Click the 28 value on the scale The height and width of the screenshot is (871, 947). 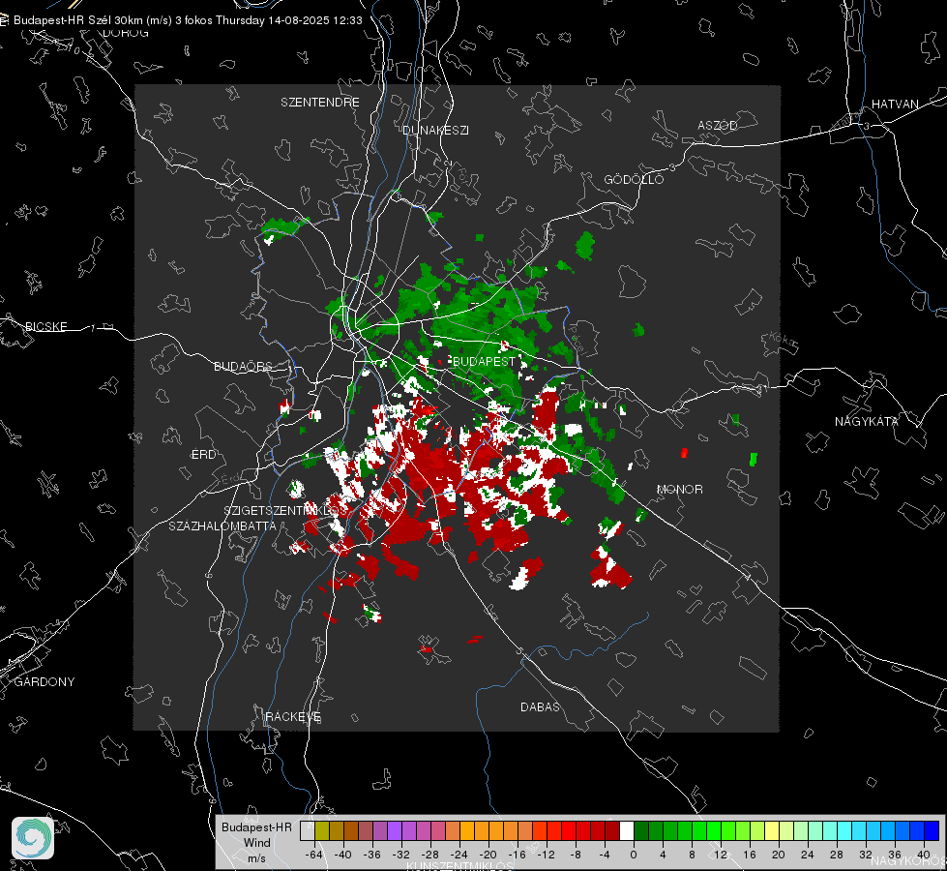(x=837, y=855)
